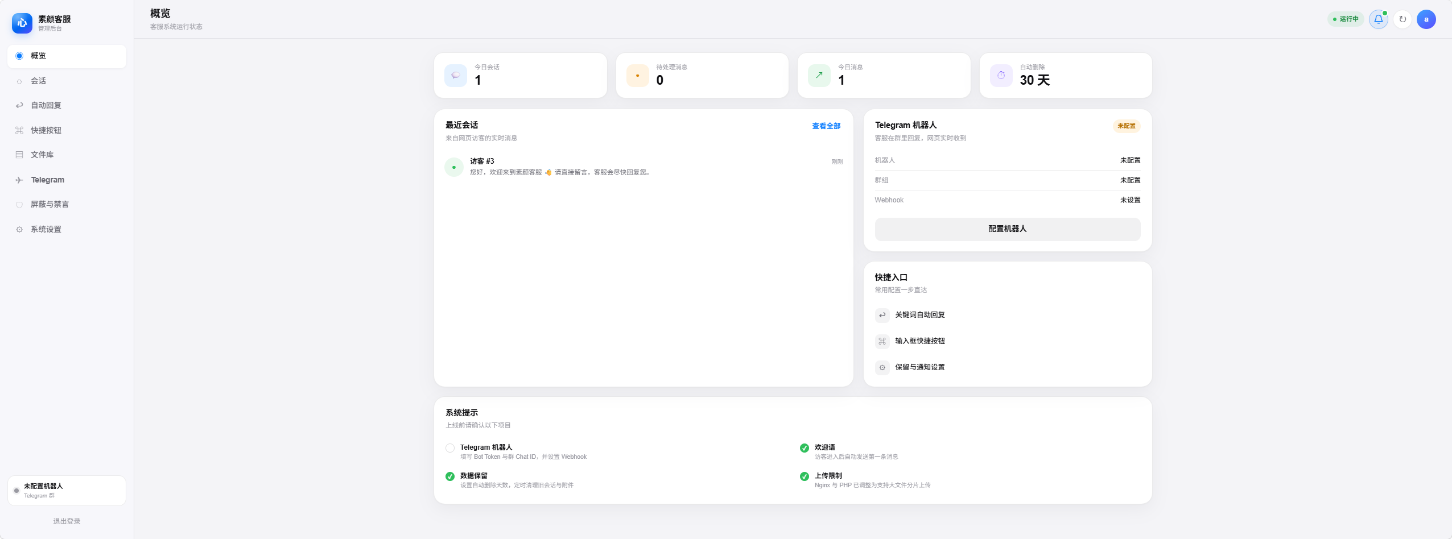Select 概览 in the sidebar
The image size is (1452, 539).
[x=67, y=56]
